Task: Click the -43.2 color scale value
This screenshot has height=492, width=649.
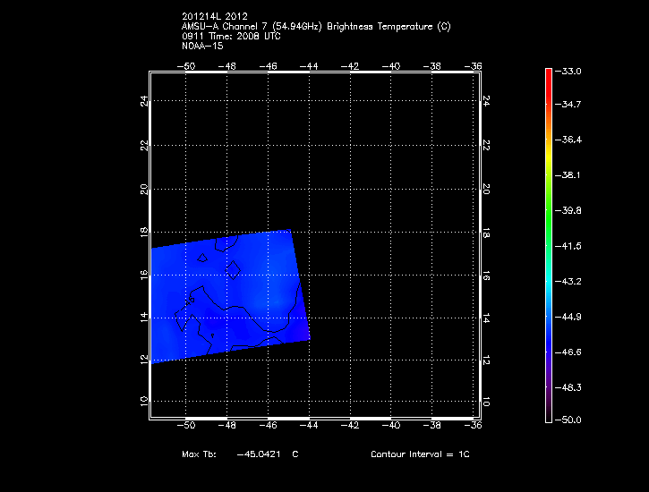Action: pos(570,282)
